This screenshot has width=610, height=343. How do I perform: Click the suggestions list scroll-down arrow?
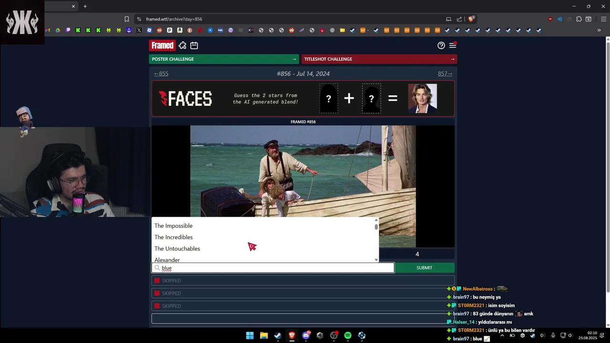(x=376, y=260)
